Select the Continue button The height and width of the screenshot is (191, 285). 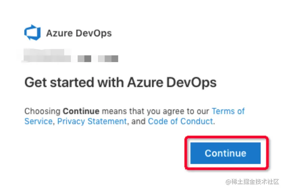pos(225,153)
